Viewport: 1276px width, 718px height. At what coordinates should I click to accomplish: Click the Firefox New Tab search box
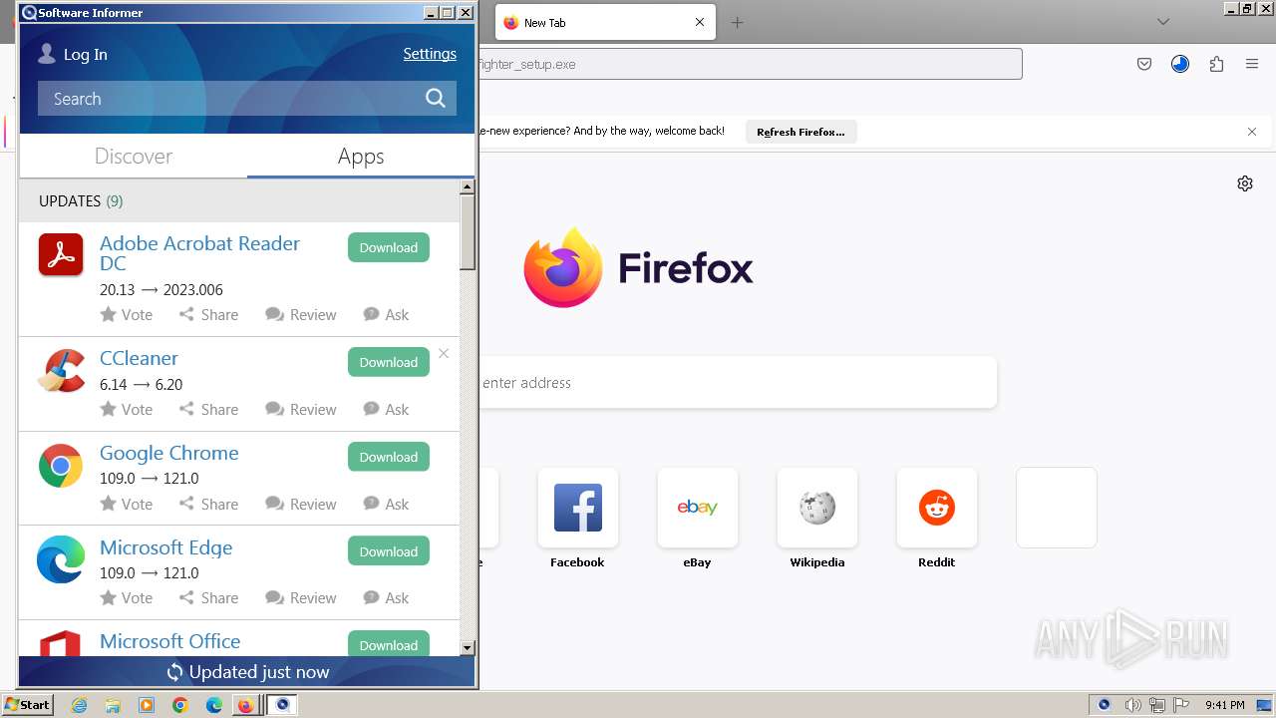coord(738,383)
